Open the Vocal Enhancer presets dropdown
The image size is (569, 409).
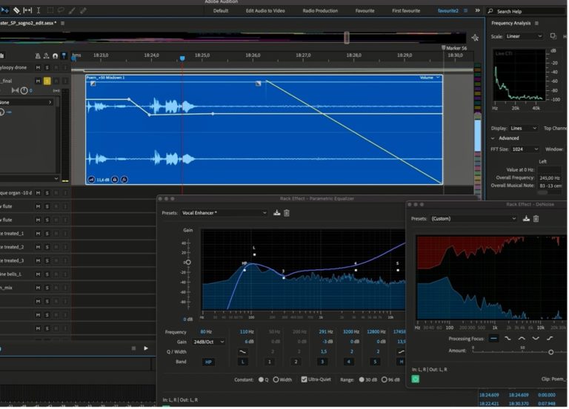[x=224, y=213]
